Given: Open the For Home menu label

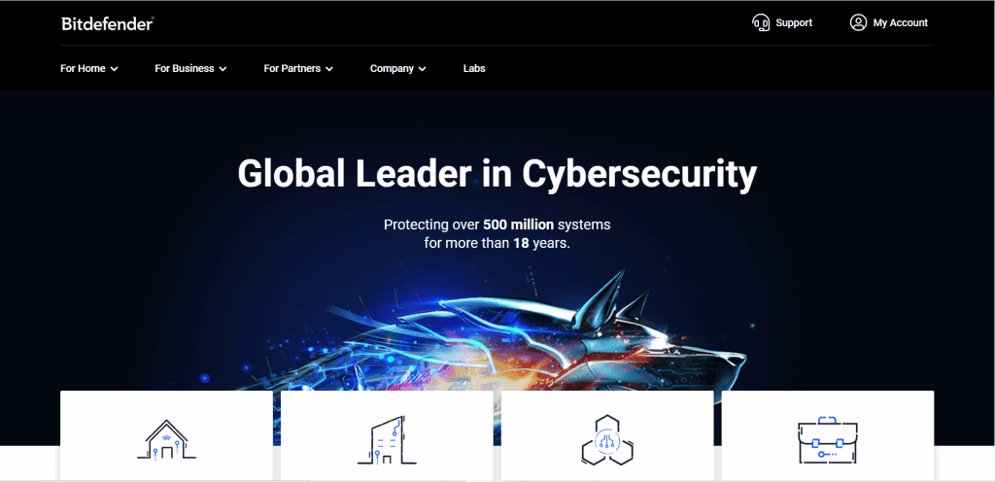Looking at the screenshot, I should [84, 68].
